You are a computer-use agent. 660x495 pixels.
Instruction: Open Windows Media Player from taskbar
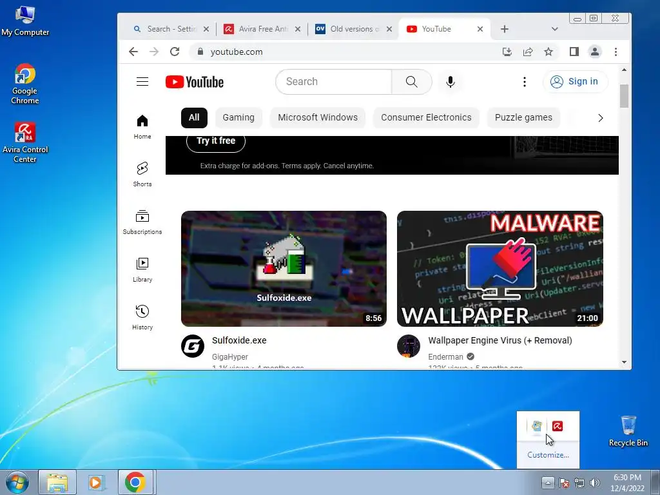coord(96,482)
